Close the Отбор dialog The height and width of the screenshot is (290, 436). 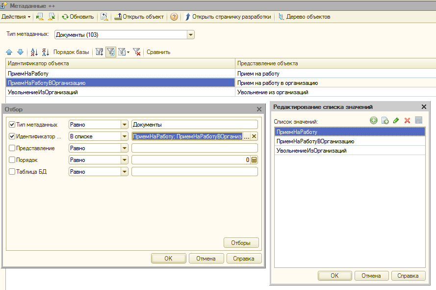(259, 109)
